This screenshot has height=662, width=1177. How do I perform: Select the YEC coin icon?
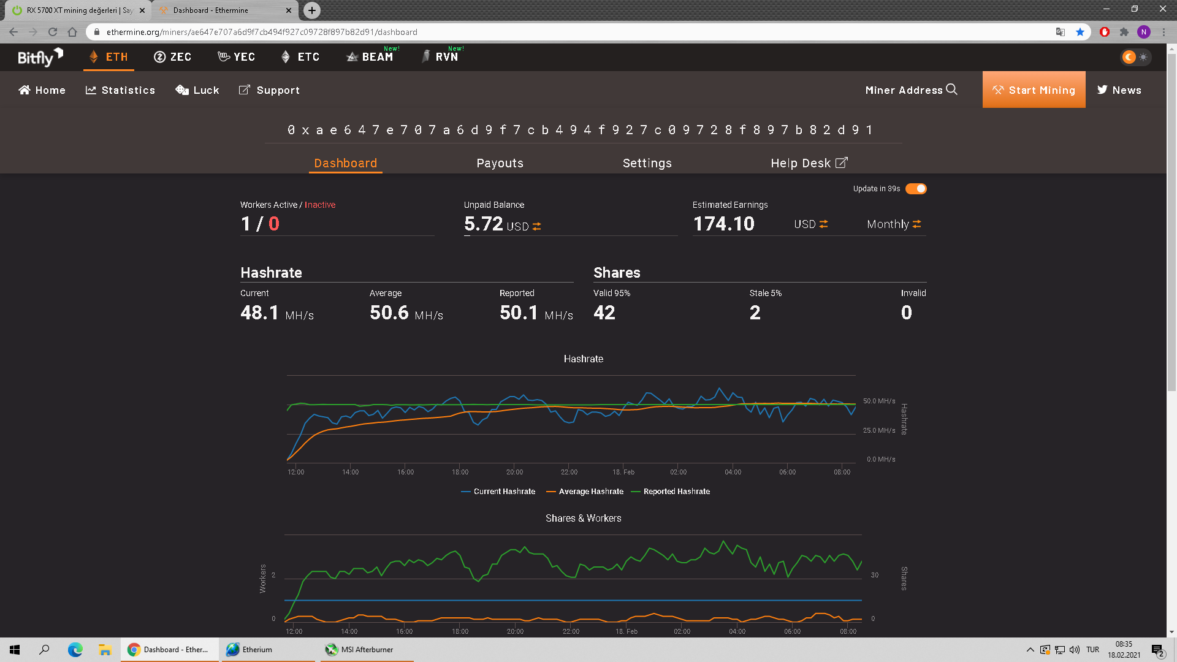pos(224,57)
